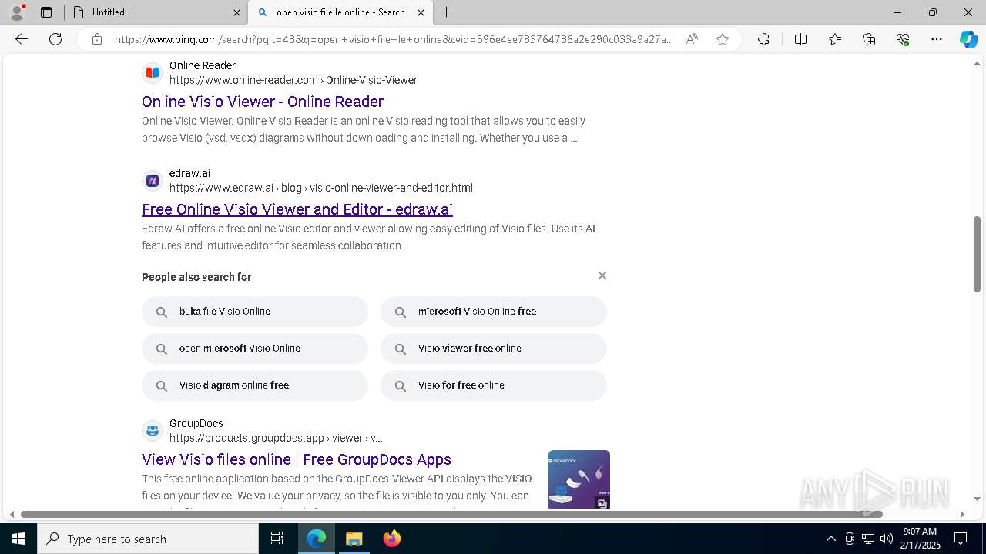Search 'open microsoft Visio Online' suggestion

[255, 349]
